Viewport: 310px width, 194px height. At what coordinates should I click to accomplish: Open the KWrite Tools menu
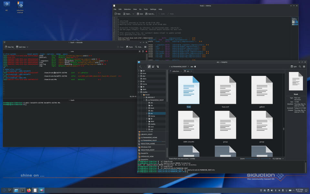point(146,9)
